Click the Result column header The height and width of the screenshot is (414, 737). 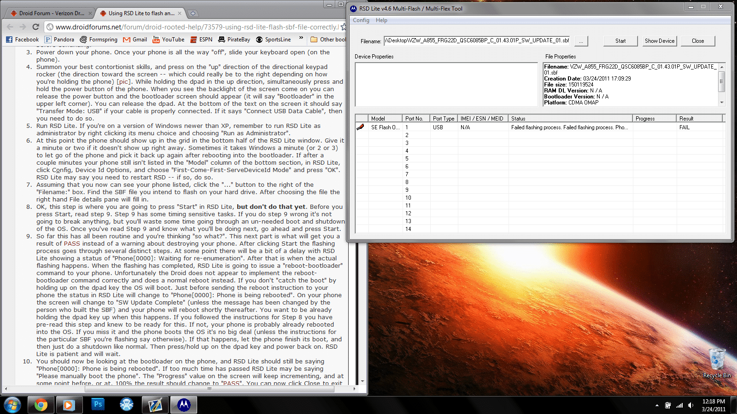tap(699, 119)
